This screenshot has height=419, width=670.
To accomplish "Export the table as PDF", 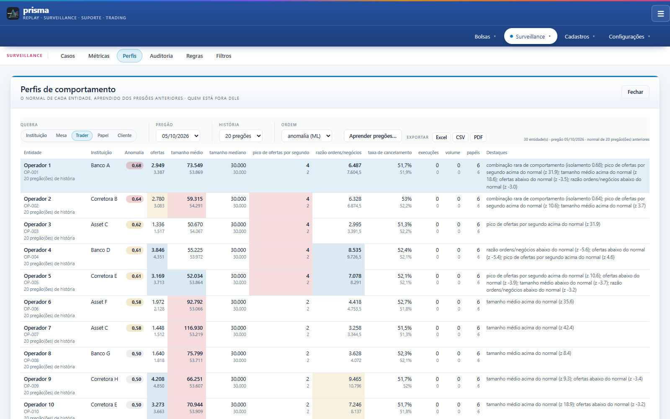I will (478, 137).
